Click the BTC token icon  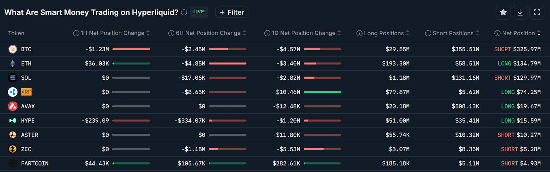pyautogui.click(x=13, y=49)
